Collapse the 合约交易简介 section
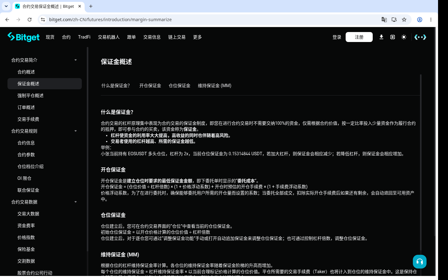448x280 pixels. point(76,60)
